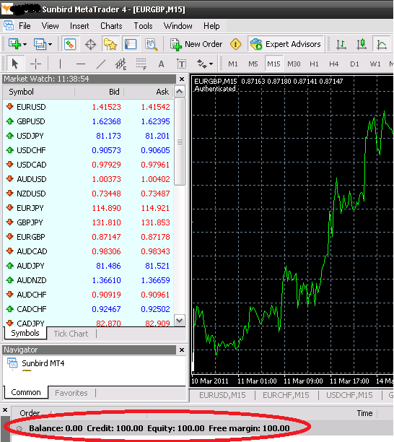
Task: Toggle the Expert Advisors button
Action: pyautogui.click(x=286, y=44)
